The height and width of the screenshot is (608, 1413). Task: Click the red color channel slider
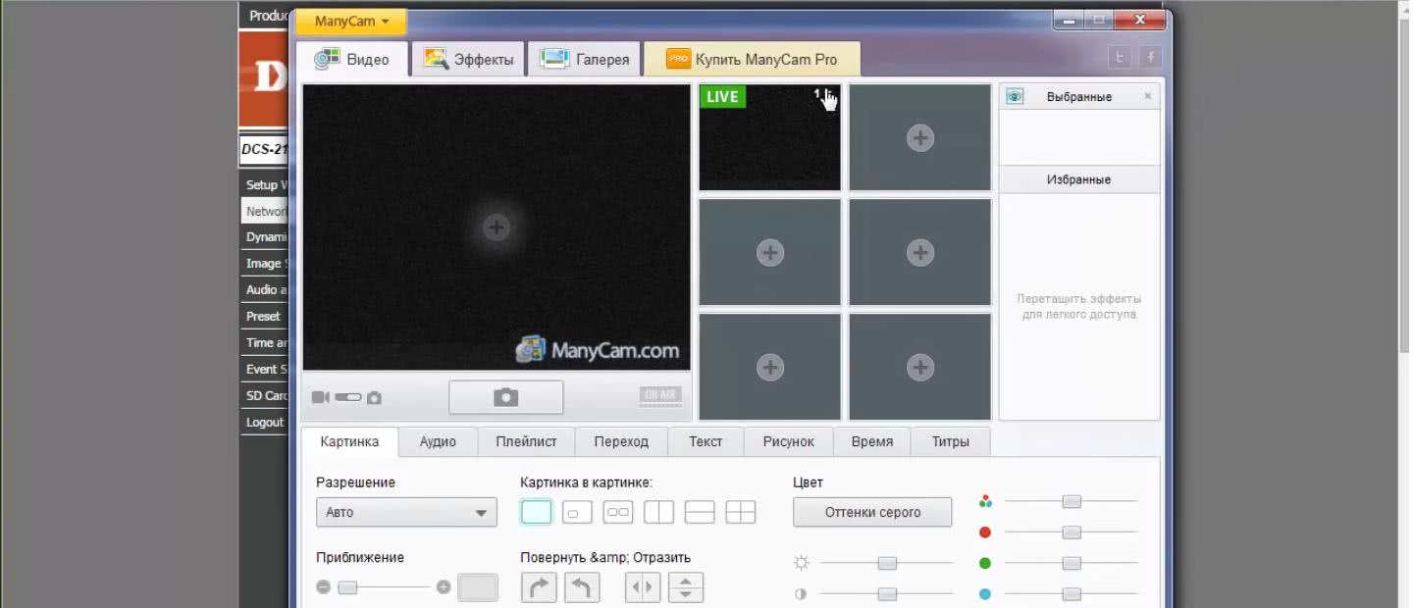pyautogui.click(x=1071, y=532)
